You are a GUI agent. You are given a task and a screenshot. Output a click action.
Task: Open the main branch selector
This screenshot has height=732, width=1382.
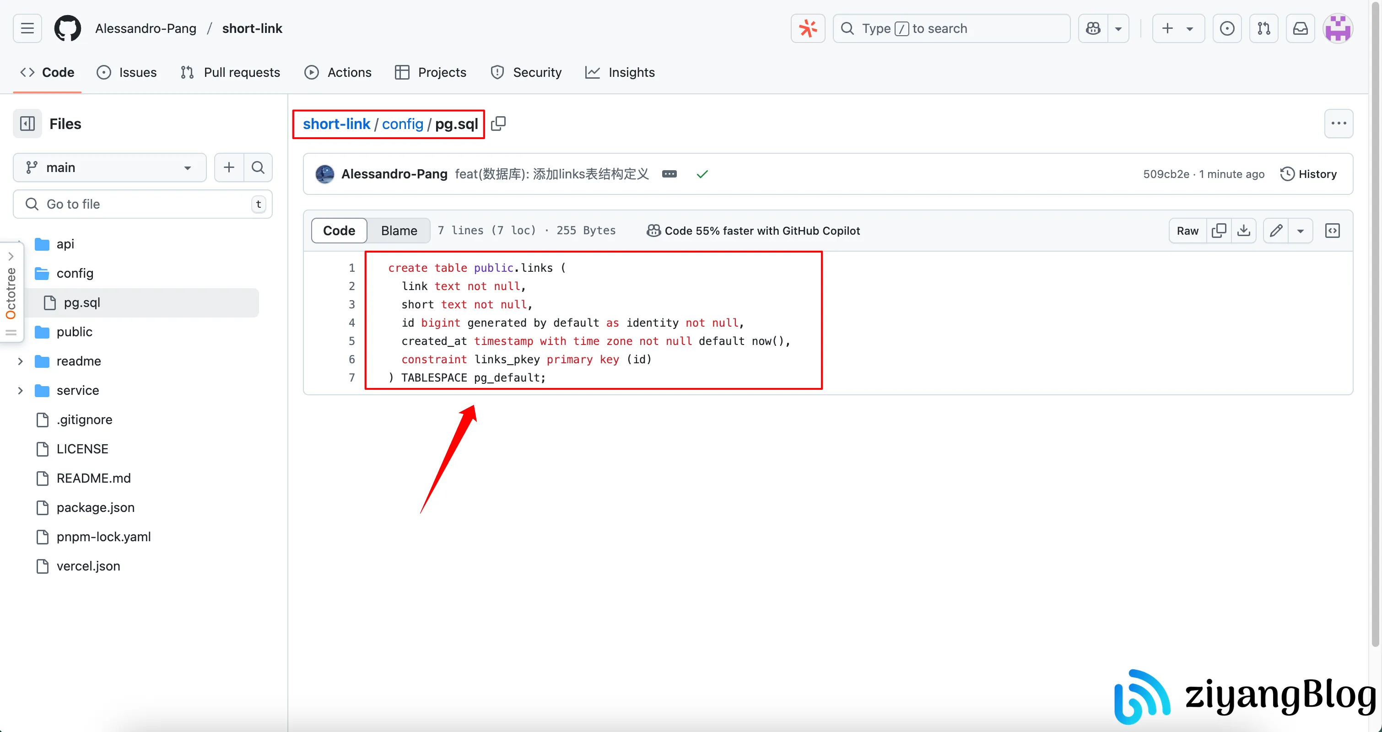click(x=110, y=167)
